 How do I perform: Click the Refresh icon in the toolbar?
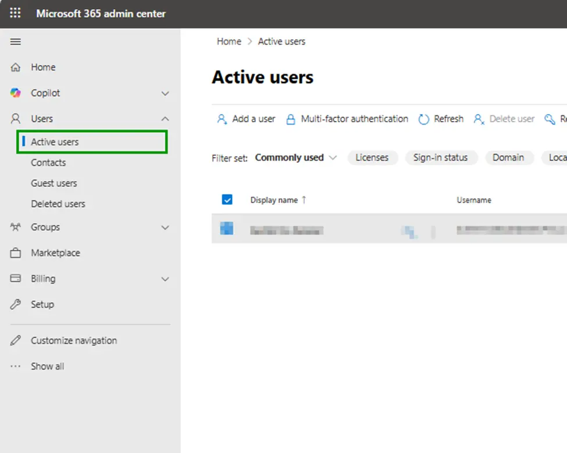click(424, 119)
